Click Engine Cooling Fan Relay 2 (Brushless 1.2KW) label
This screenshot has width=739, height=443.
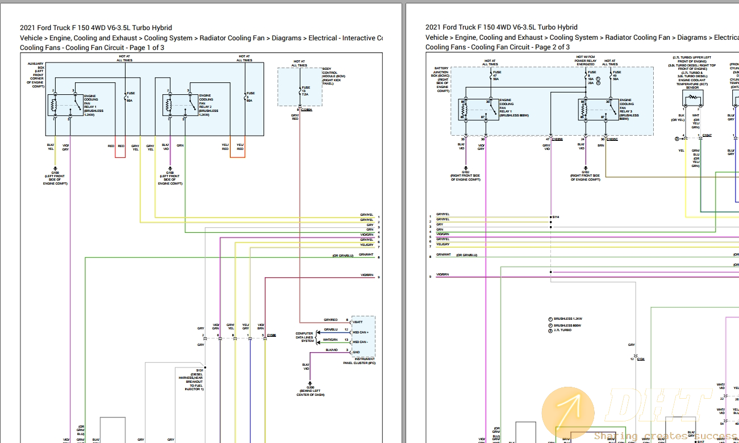pyautogui.click(x=209, y=105)
